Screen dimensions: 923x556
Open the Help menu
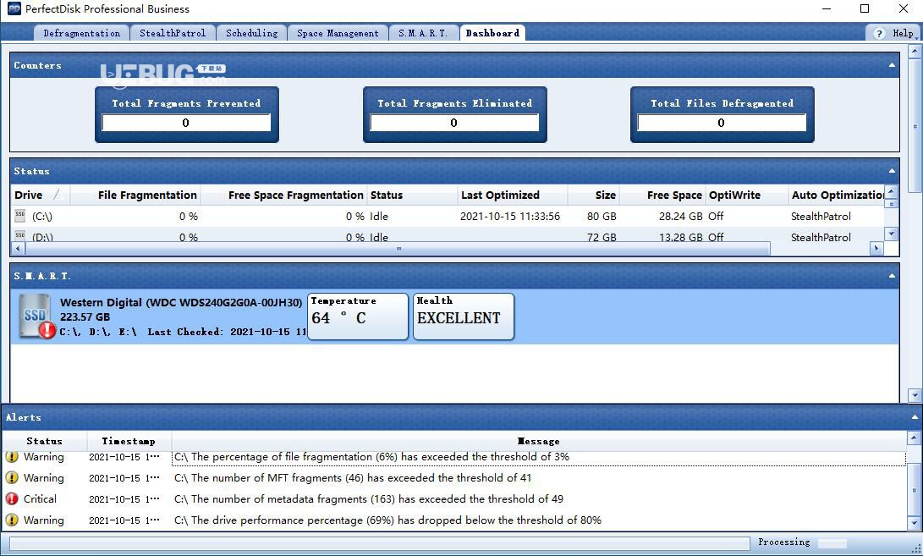click(x=903, y=34)
